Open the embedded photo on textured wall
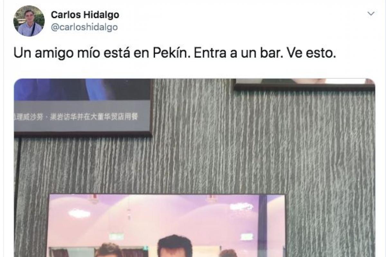This screenshot has height=257, width=386. (194, 168)
